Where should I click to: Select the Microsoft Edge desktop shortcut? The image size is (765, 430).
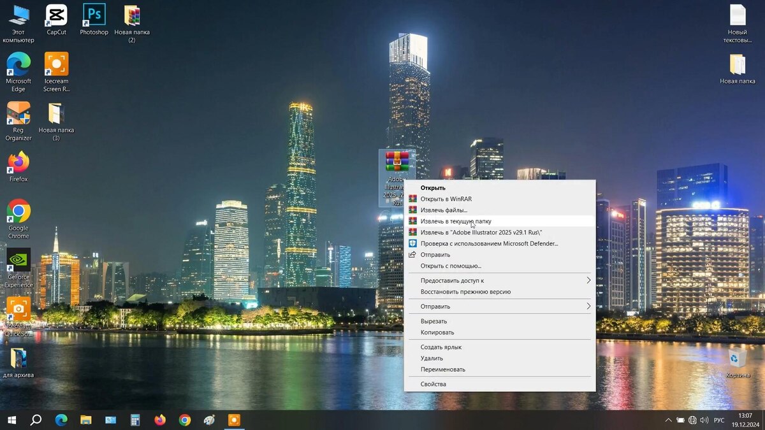coord(18,72)
